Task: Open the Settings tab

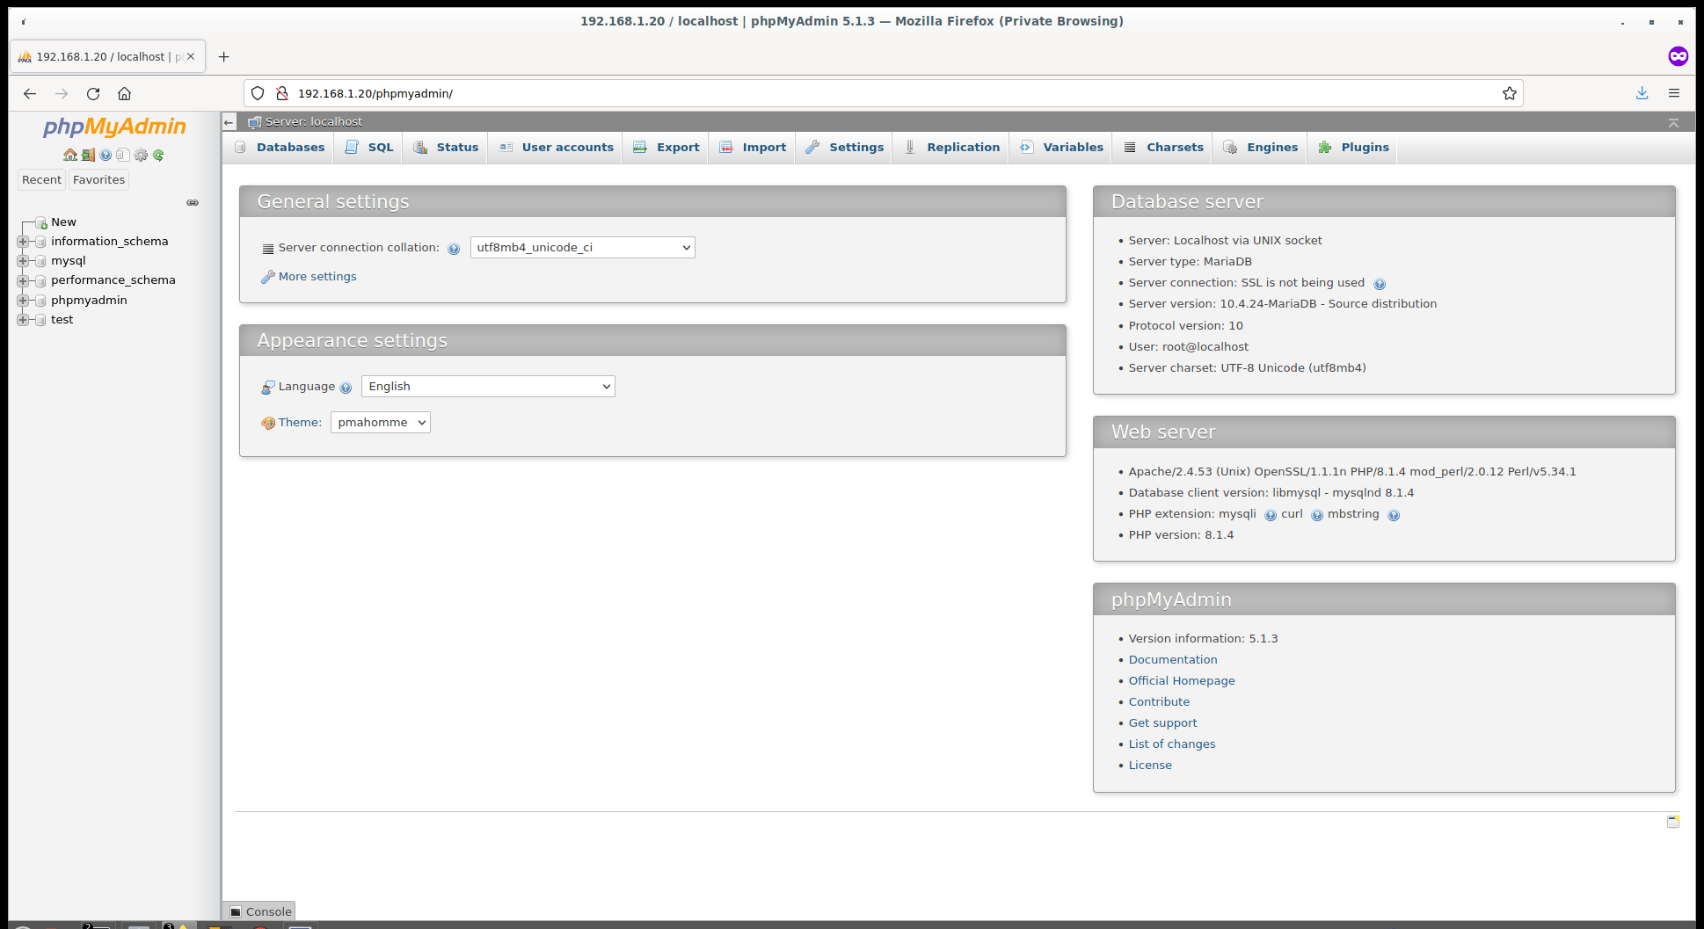Action: [x=845, y=148]
